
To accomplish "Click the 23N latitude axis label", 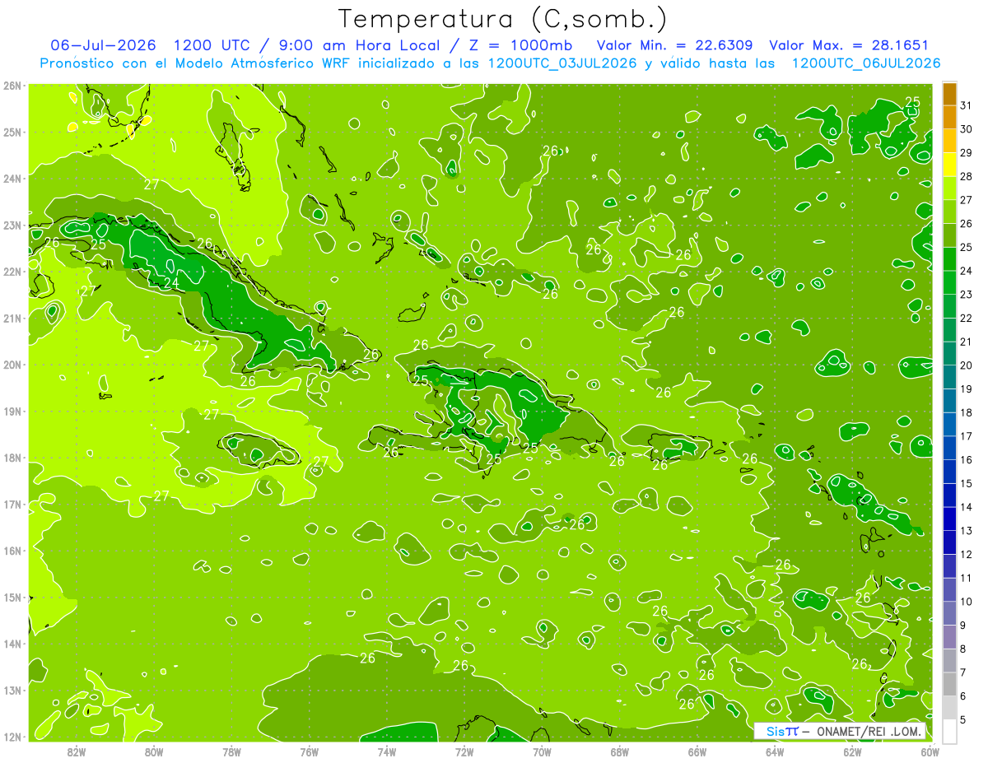I will 12,225.
